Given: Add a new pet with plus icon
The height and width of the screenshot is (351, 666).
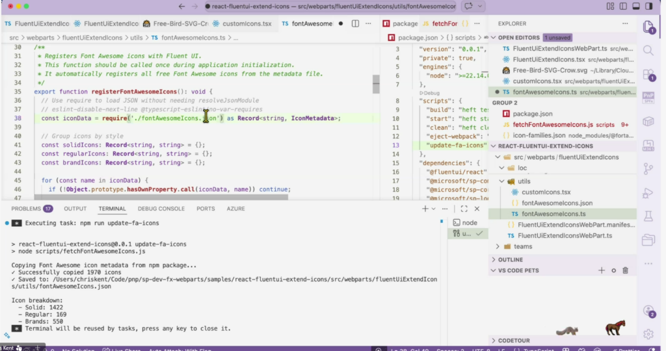Looking at the screenshot, I should [602, 270].
